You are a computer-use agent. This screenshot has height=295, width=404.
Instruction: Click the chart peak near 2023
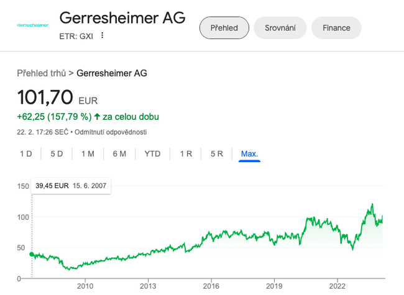[372, 204]
